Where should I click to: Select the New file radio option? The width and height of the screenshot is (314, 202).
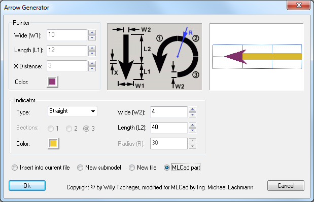[x=143, y=168]
